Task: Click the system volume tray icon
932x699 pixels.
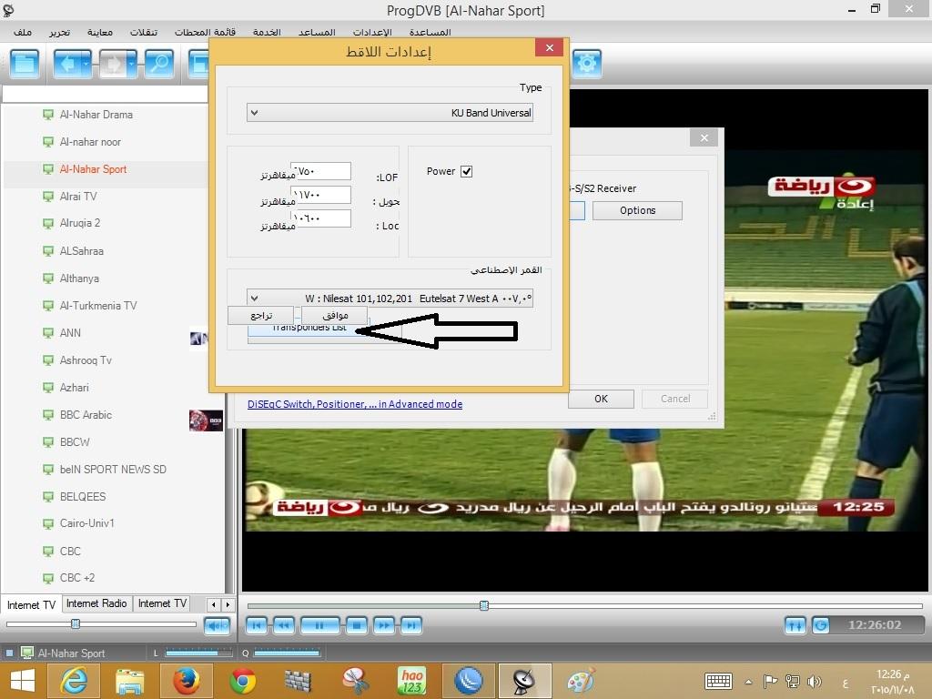Action: click(814, 681)
